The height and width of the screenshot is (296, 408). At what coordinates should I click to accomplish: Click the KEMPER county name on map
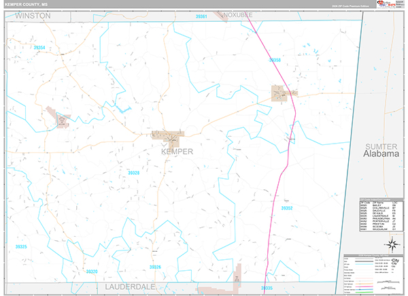[x=176, y=151]
